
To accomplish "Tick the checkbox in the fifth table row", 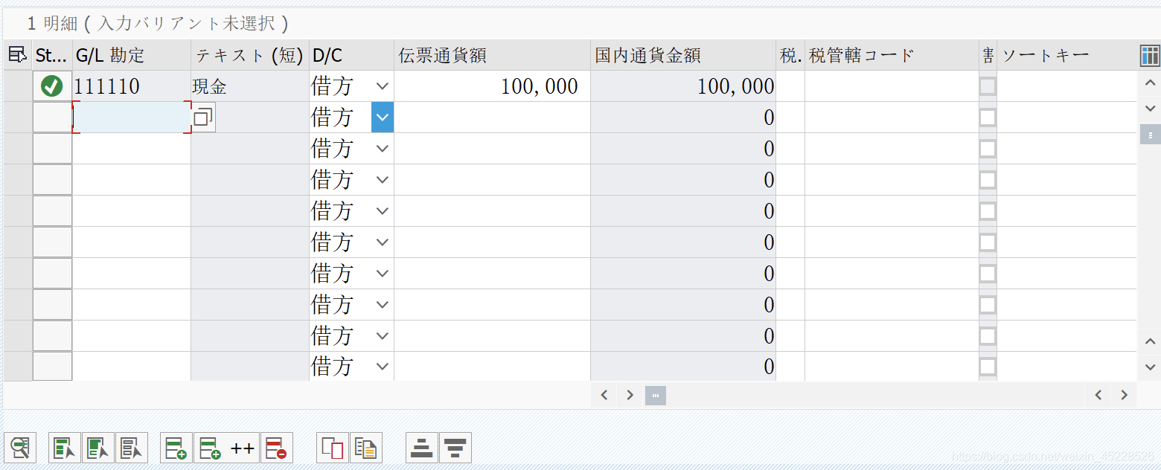I will [988, 211].
